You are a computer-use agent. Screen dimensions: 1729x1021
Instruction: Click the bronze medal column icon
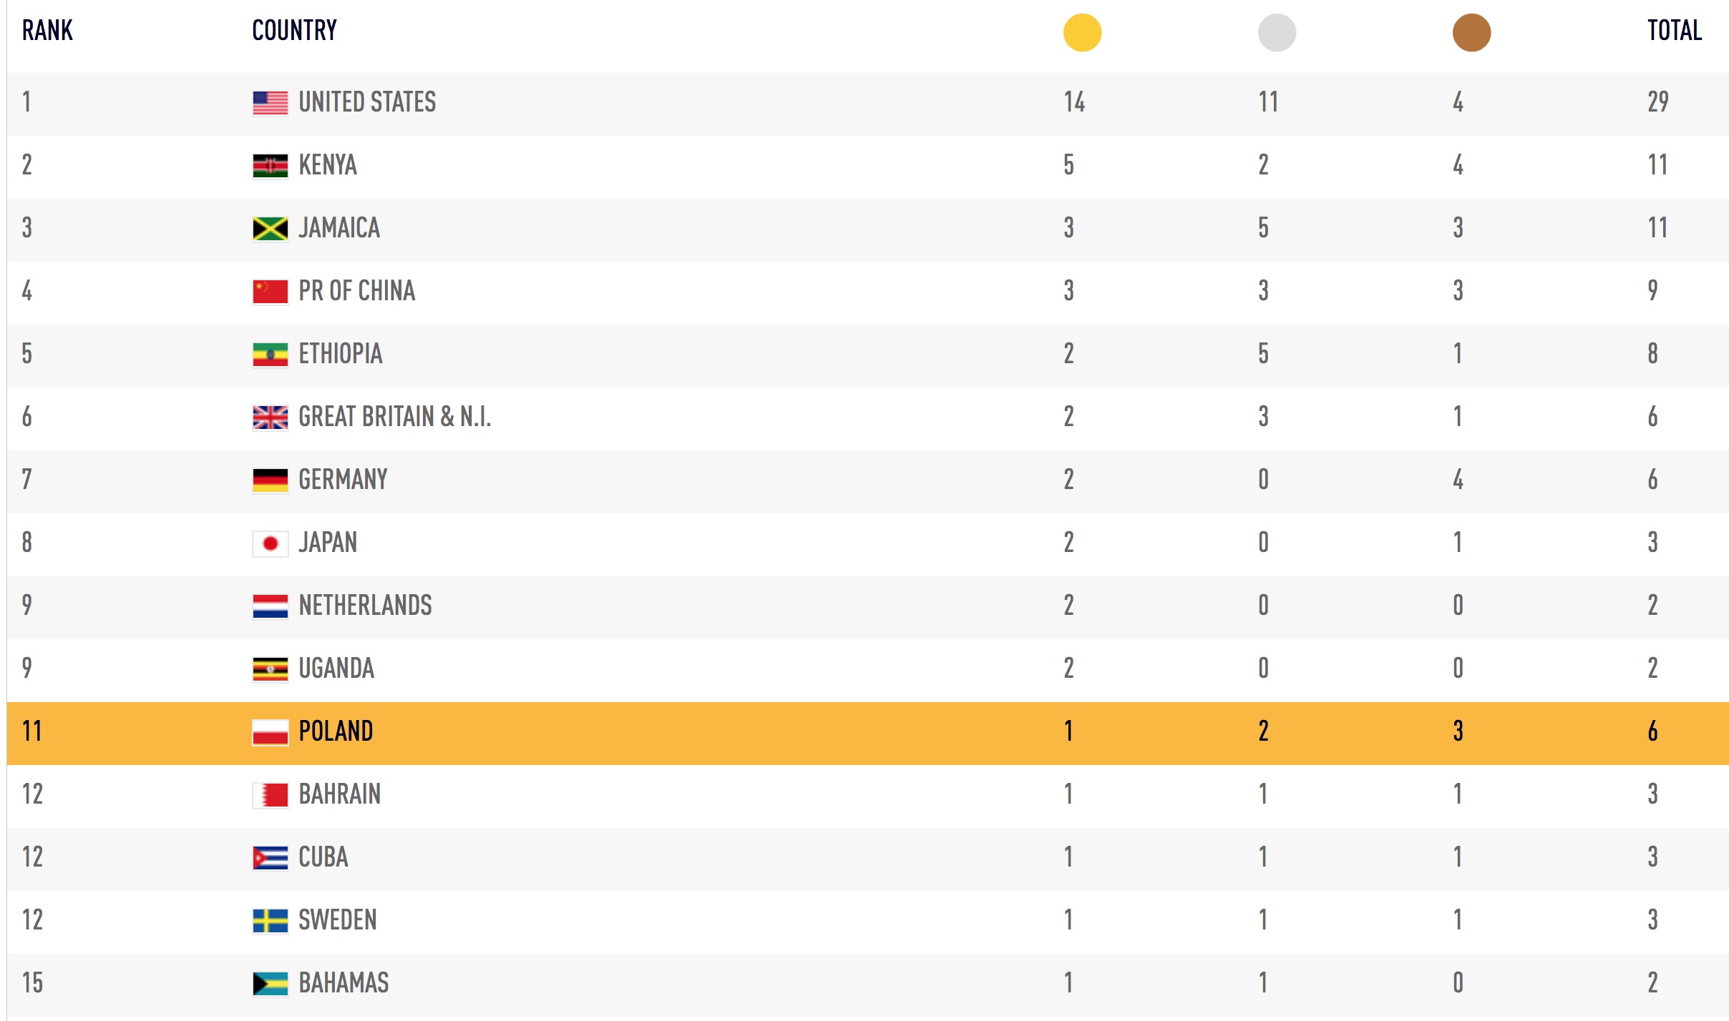coord(1471,33)
